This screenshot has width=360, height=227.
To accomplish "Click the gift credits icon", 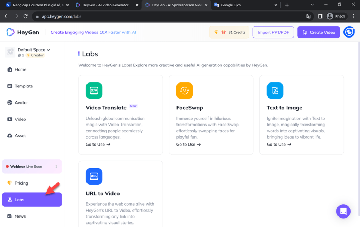I will point(224,32).
